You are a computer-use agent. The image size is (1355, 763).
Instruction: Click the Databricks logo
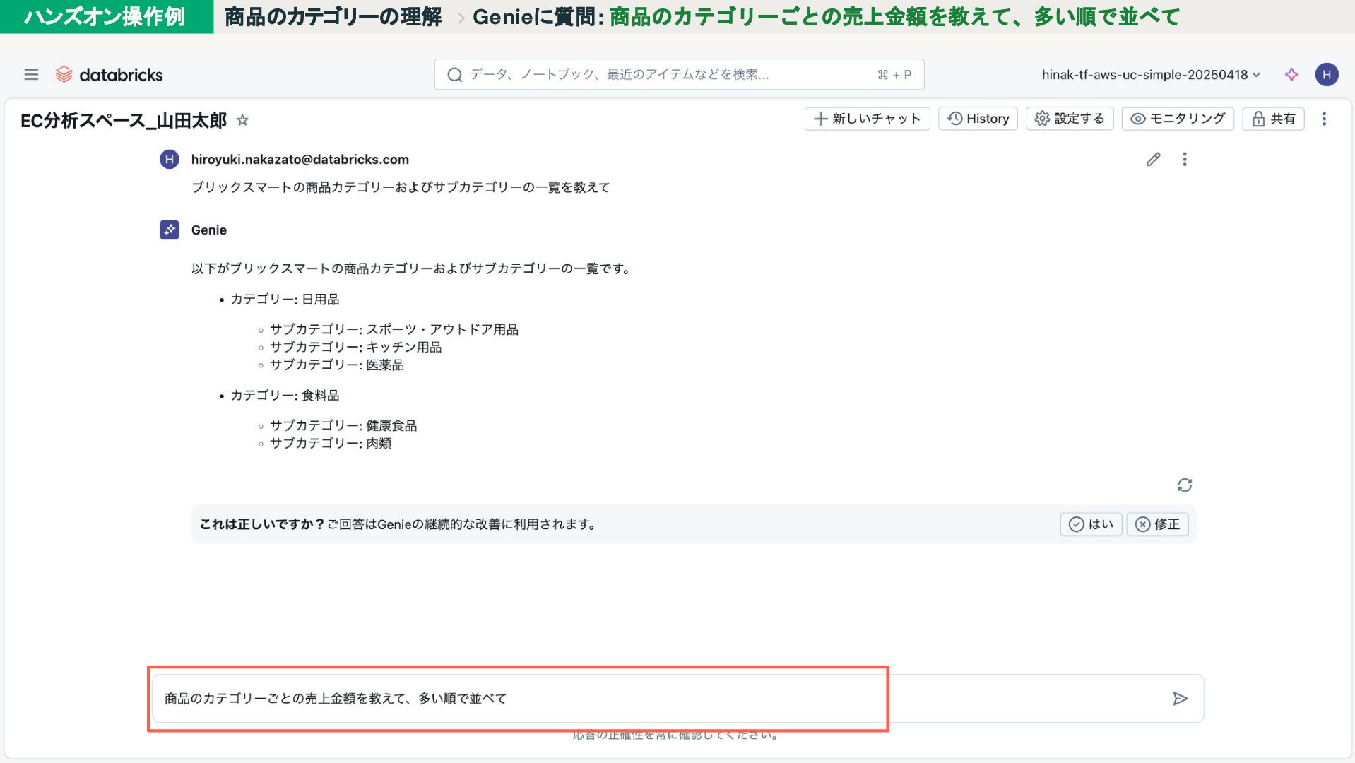(x=110, y=74)
